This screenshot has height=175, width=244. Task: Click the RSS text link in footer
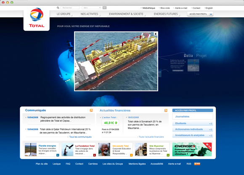coord(189,164)
